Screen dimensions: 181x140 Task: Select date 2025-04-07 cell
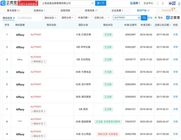[x=162, y=122]
